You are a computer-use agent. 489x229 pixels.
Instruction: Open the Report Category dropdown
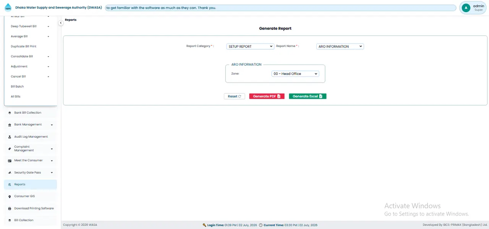click(x=250, y=46)
